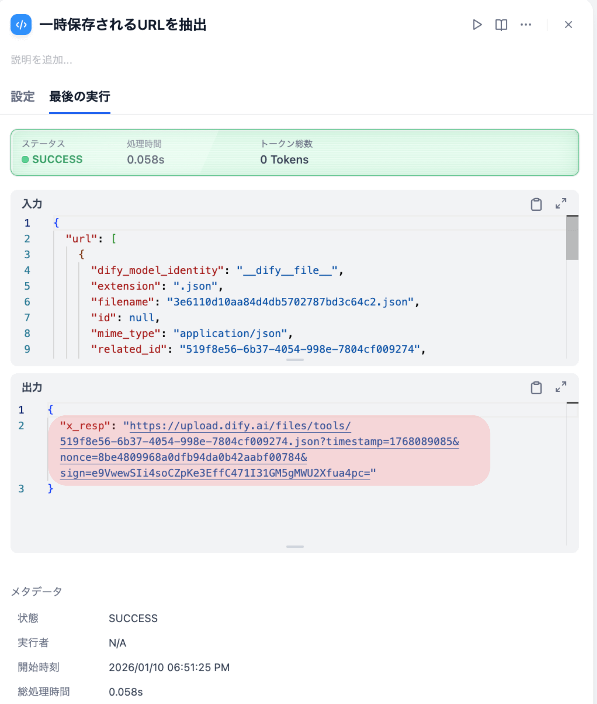This screenshot has width=597, height=704.
Task: Switch to the 設定 tab
Action: coord(23,97)
